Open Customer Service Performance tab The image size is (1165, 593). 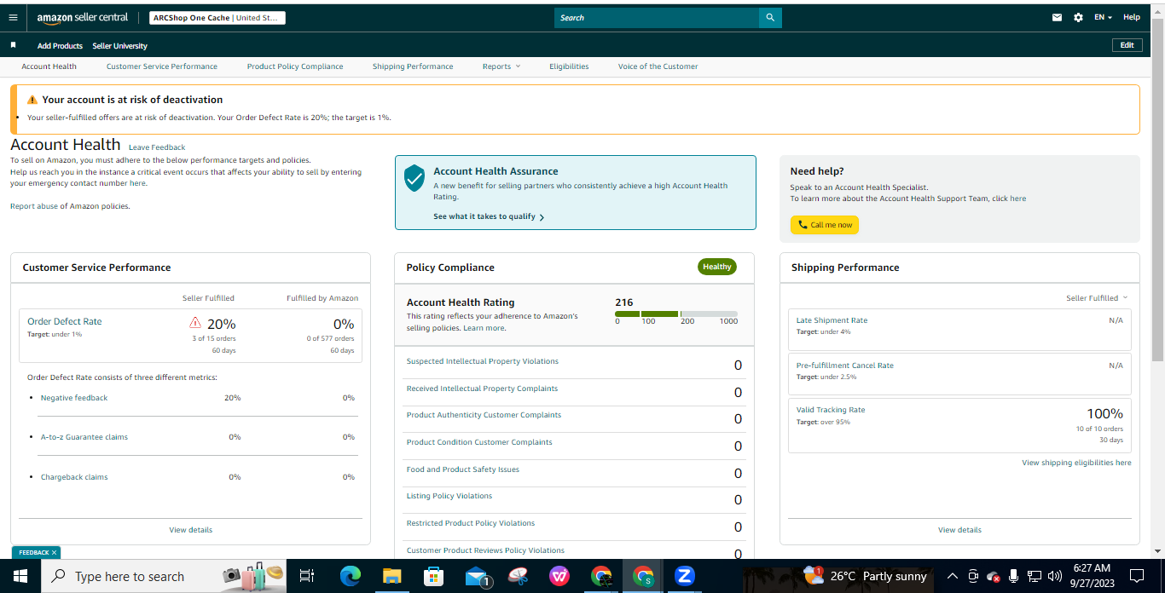click(162, 66)
